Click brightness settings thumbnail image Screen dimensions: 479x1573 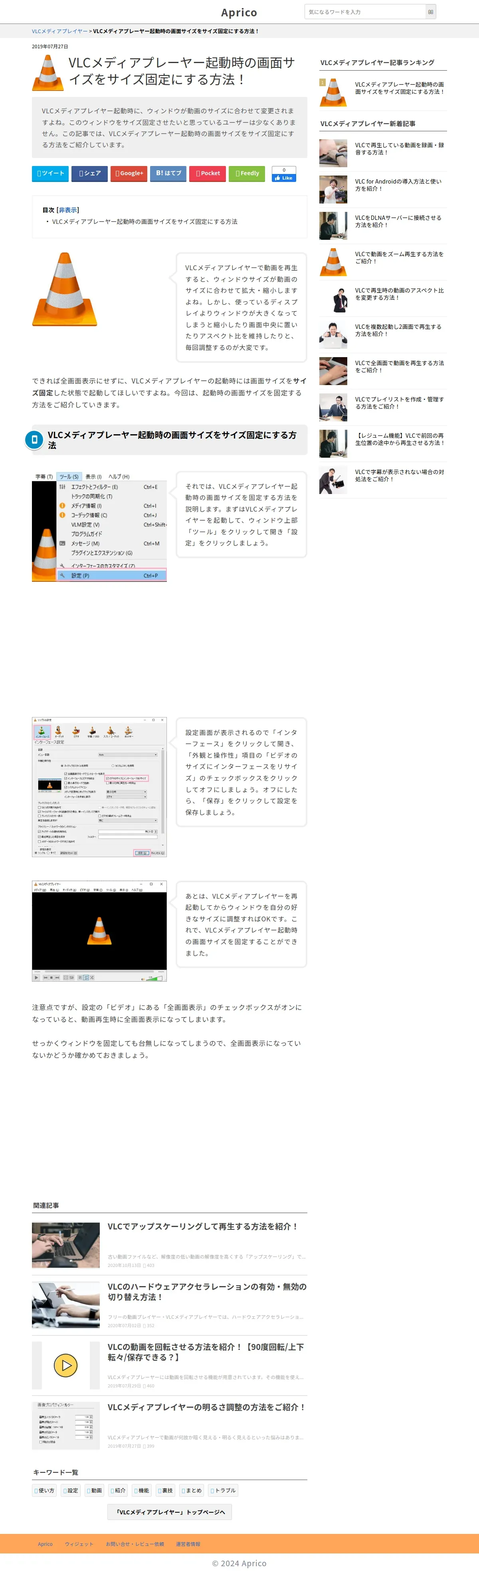point(65,1425)
